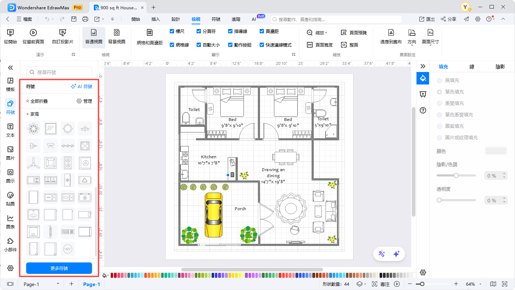The image size is (515, 290).
Task: Select the 單色填充 solid fill radio option
Action: click(x=439, y=92)
